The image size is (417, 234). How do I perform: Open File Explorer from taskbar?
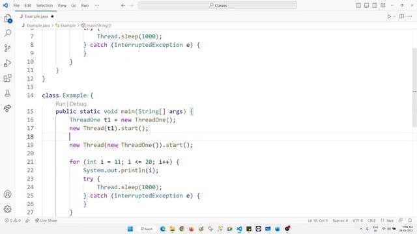[172, 229]
